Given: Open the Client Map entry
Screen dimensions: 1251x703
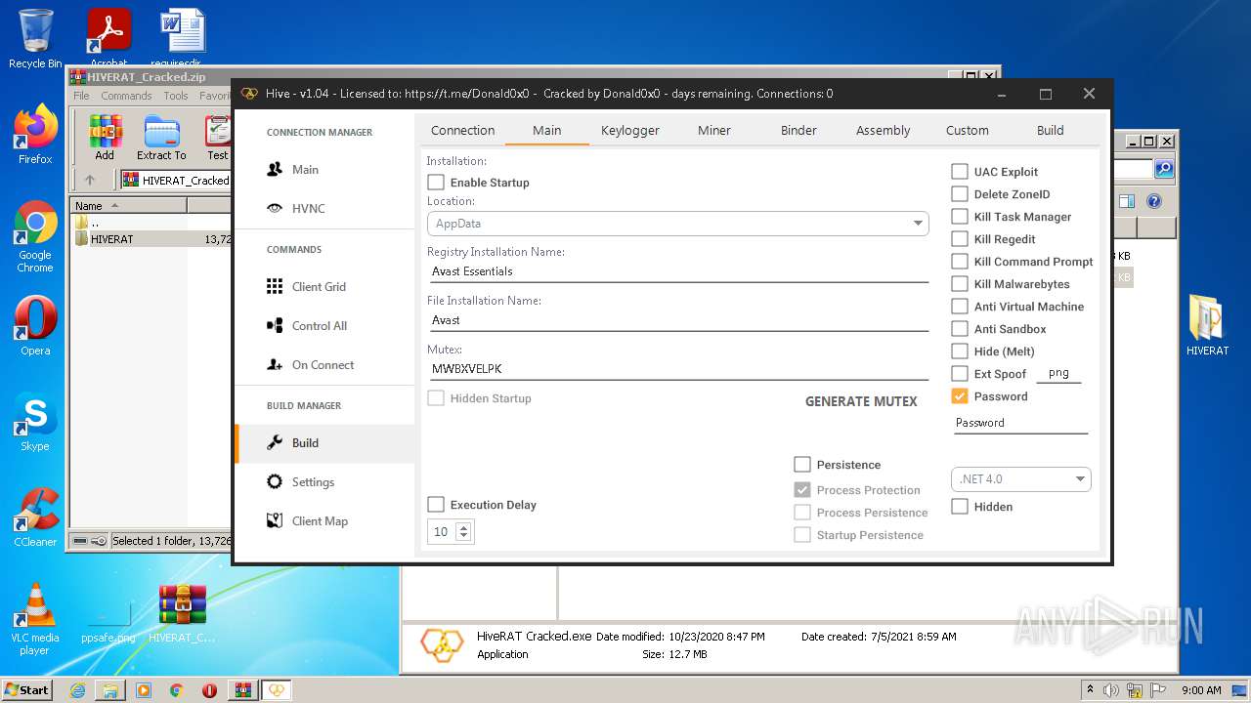Looking at the screenshot, I should (x=307, y=521).
